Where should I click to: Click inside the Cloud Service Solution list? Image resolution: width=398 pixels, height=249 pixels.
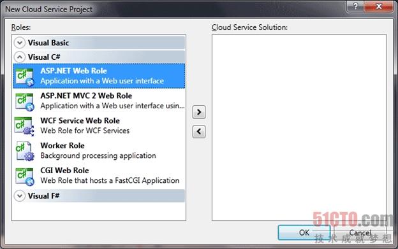[299, 127]
